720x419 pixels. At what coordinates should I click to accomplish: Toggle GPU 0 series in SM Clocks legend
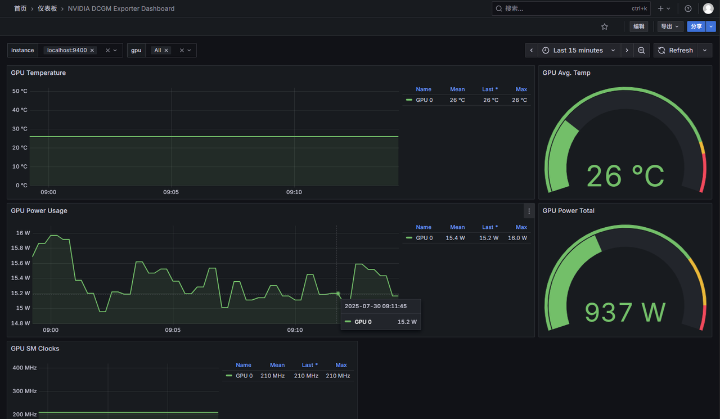(244, 376)
